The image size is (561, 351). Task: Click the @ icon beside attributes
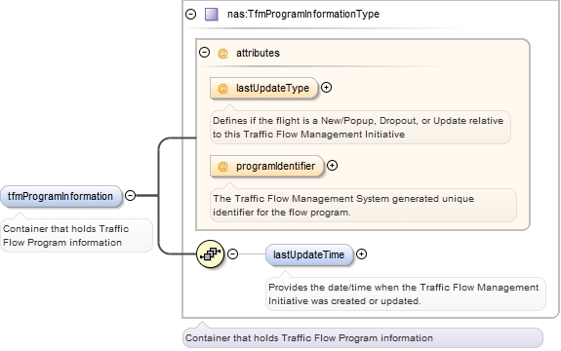(x=222, y=54)
